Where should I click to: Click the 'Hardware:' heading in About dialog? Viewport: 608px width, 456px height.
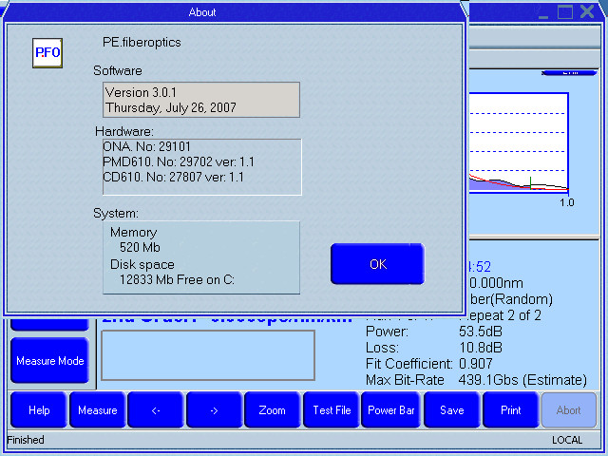tap(124, 131)
